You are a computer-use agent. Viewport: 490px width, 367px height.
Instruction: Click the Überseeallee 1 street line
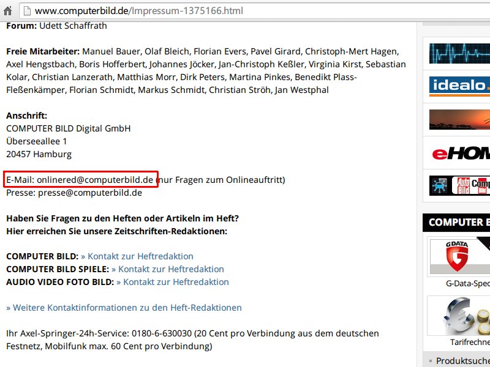pos(37,141)
